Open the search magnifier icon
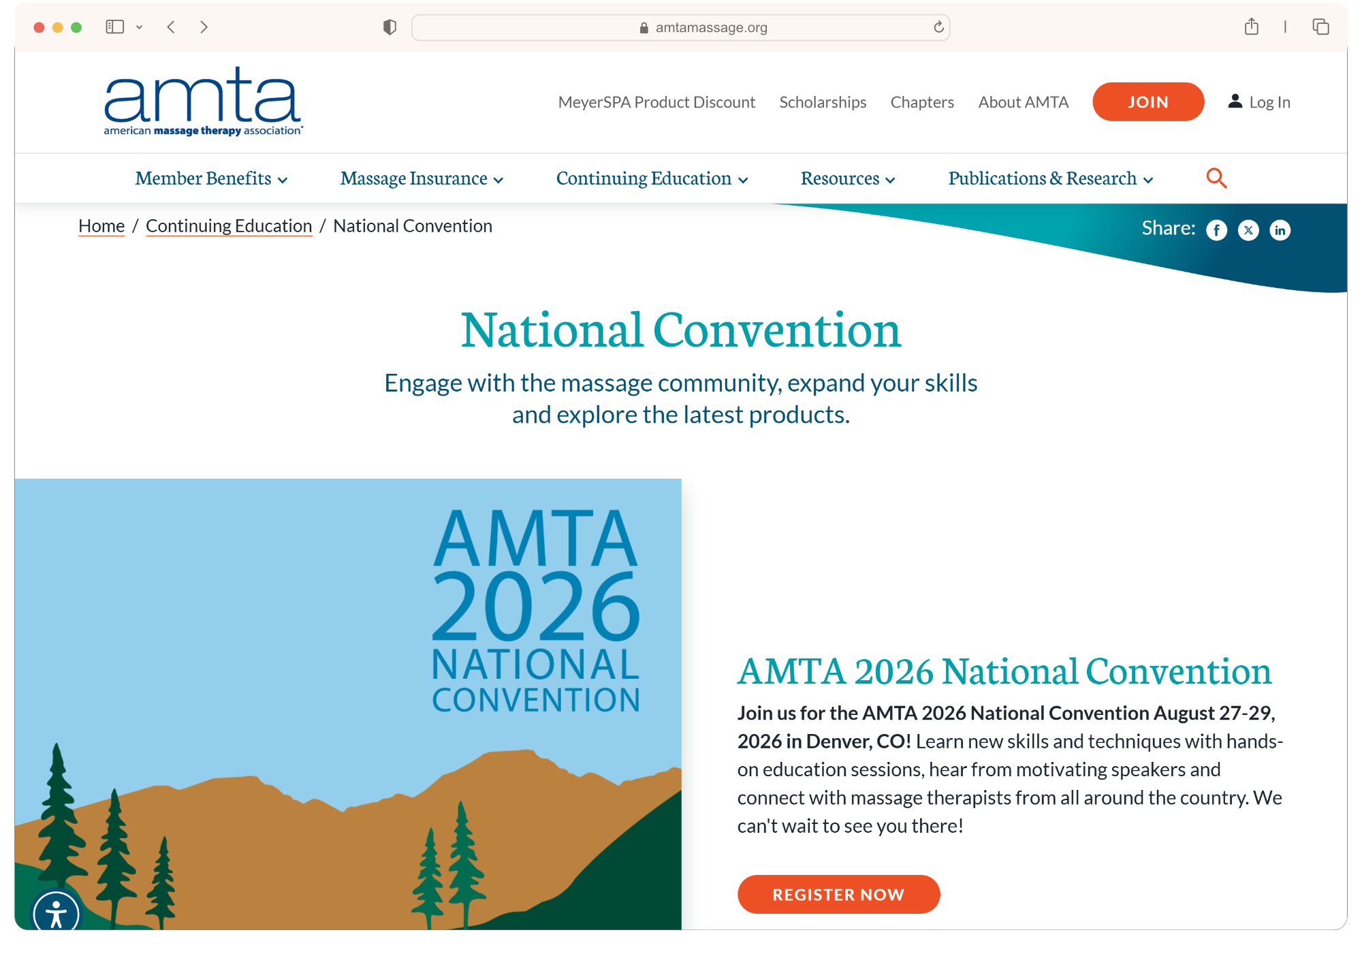Viewport: 1362px width, 956px height. (1216, 178)
